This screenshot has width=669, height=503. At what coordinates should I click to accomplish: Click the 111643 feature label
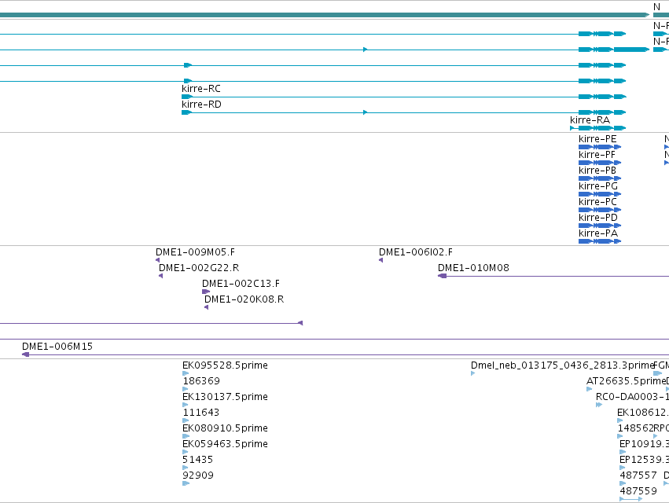tap(200, 413)
